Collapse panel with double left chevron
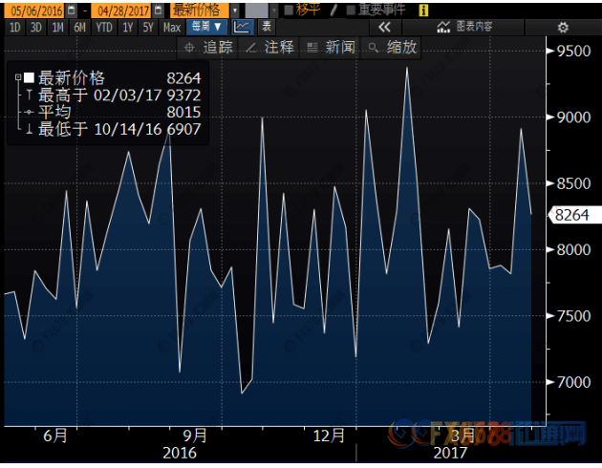Image resolution: width=602 pixels, height=468 pixels. pyautogui.click(x=384, y=27)
